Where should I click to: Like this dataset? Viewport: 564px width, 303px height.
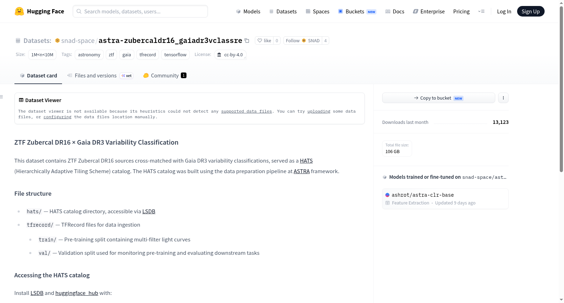[264, 40]
